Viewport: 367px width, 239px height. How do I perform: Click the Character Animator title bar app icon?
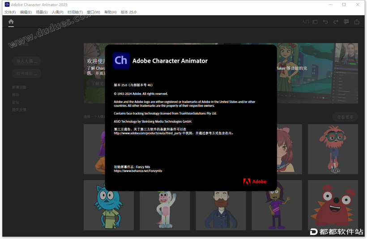pyautogui.click(x=7, y=4)
